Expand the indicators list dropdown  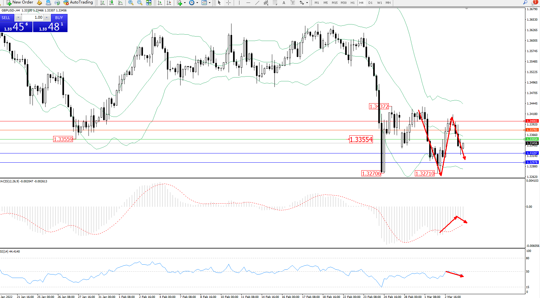pos(185,3)
